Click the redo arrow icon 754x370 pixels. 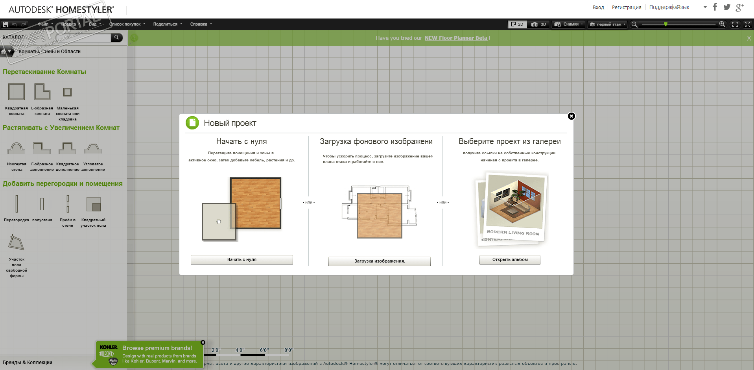(24, 24)
